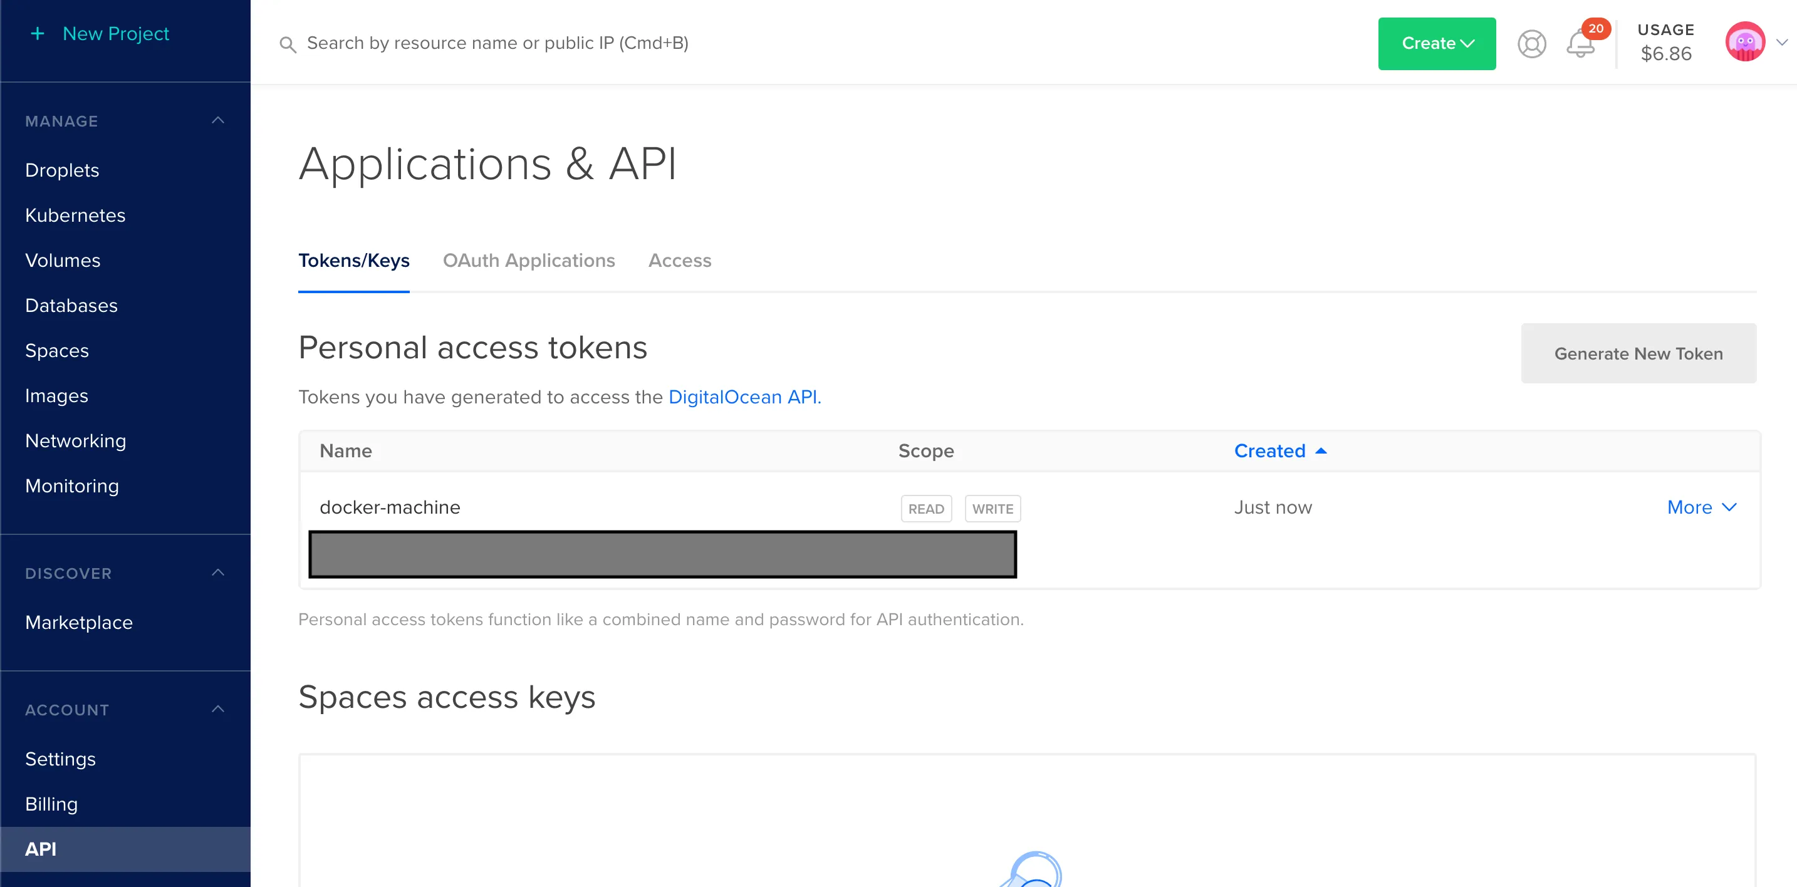Screen dimensions: 1797x887
Task: Open the Droplets section in sidebar
Action: (x=62, y=170)
